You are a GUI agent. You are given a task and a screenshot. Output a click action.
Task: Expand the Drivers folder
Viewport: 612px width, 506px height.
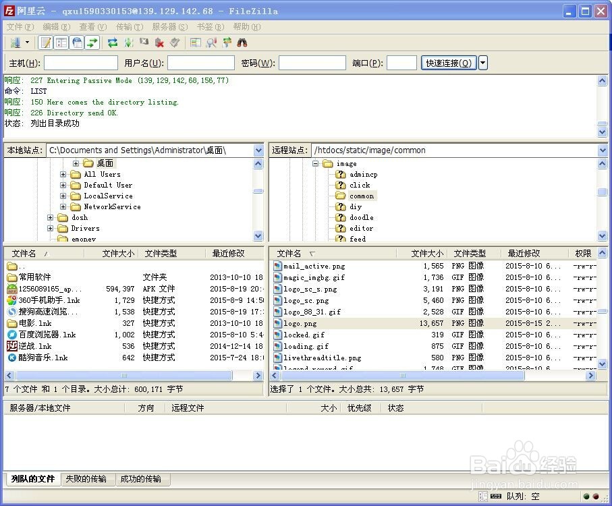50,228
